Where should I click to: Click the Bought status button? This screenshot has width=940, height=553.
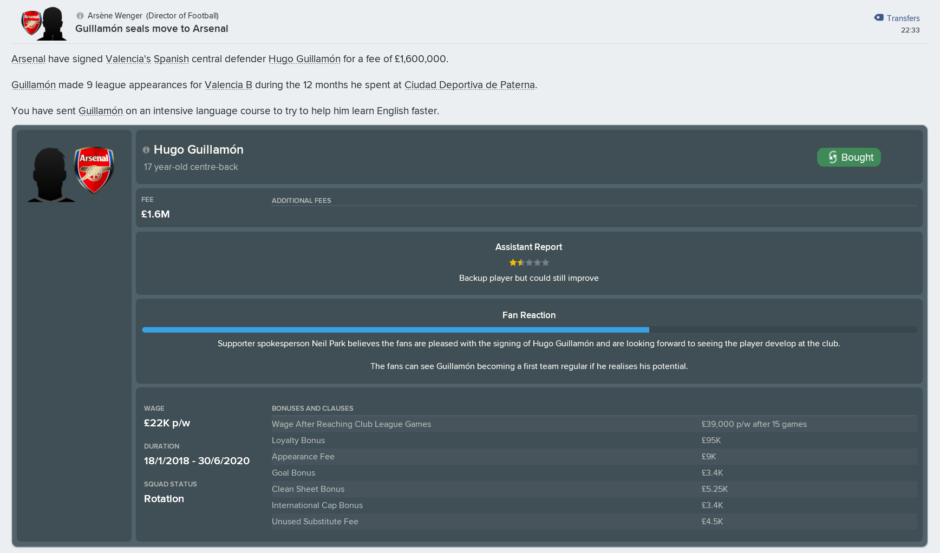click(849, 157)
